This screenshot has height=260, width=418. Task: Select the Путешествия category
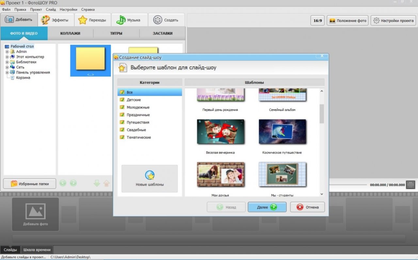point(150,122)
